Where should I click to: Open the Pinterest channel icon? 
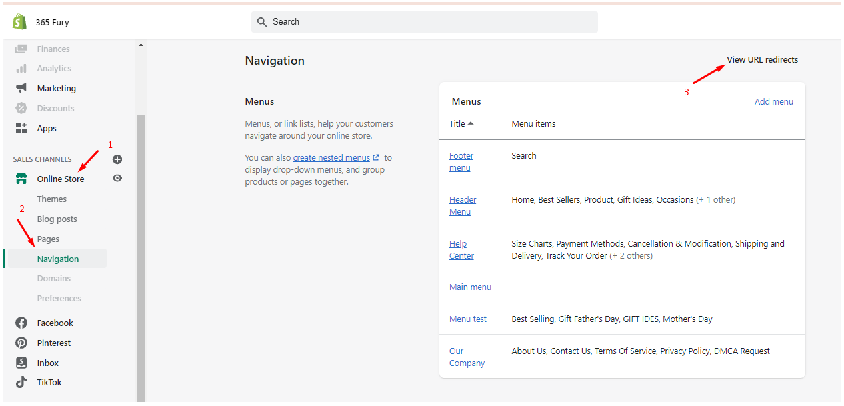[x=21, y=343]
